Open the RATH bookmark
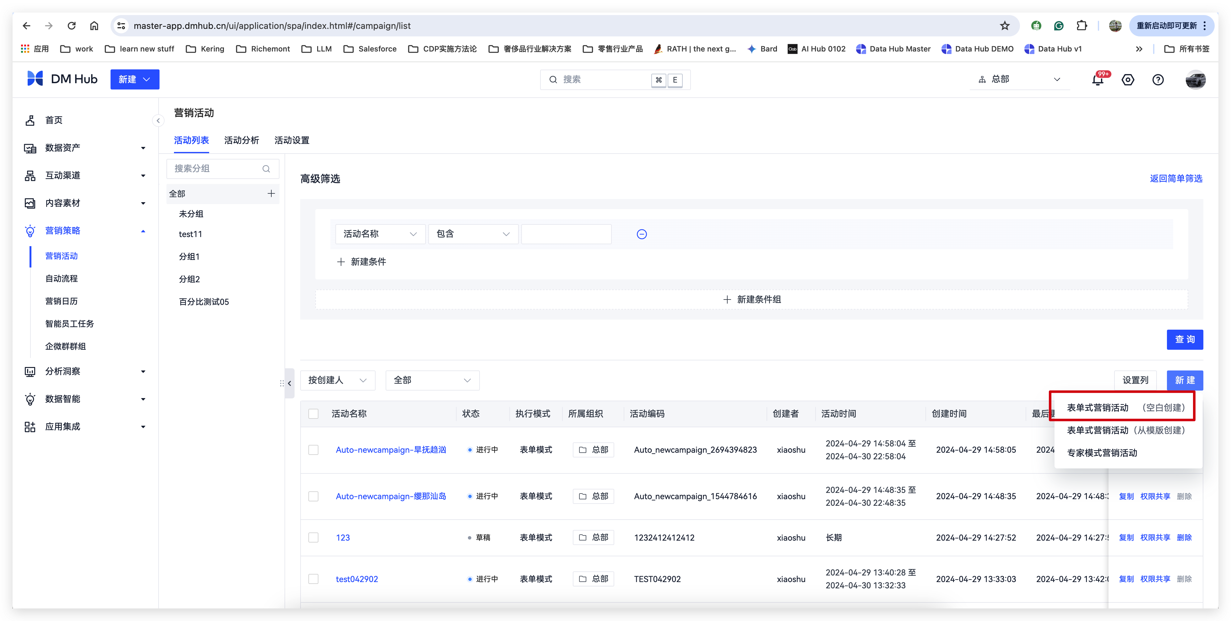This screenshot has height=621, width=1231. (695, 49)
